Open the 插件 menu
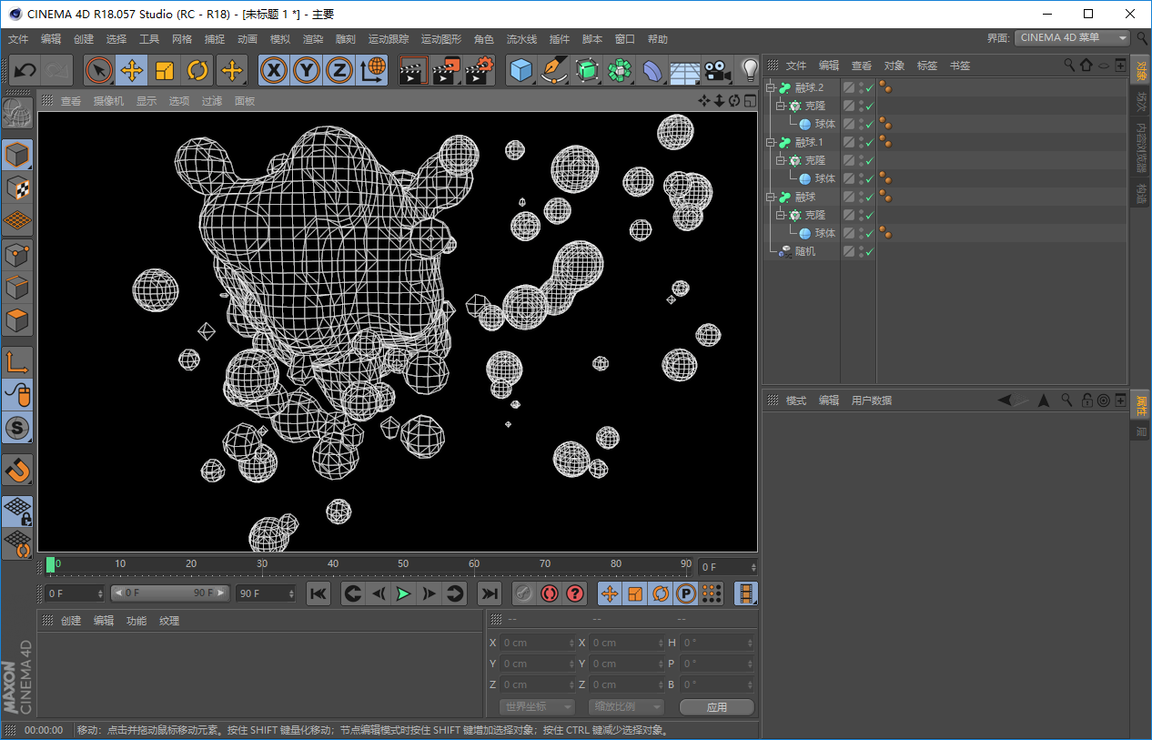The width and height of the screenshot is (1152, 740). coord(560,39)
